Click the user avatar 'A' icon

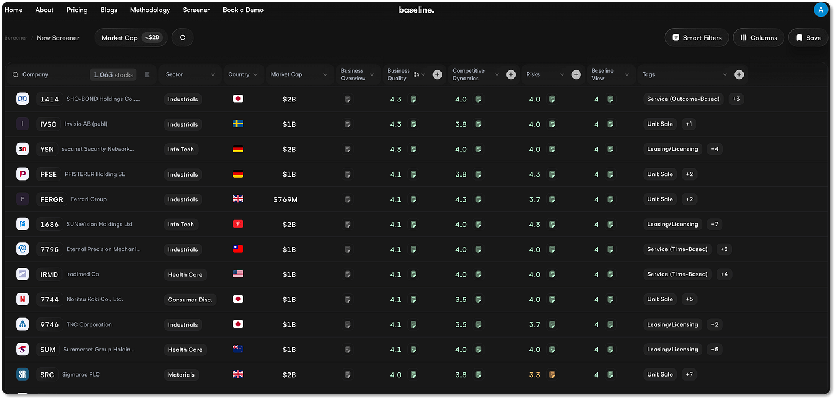tap(820, 10)
